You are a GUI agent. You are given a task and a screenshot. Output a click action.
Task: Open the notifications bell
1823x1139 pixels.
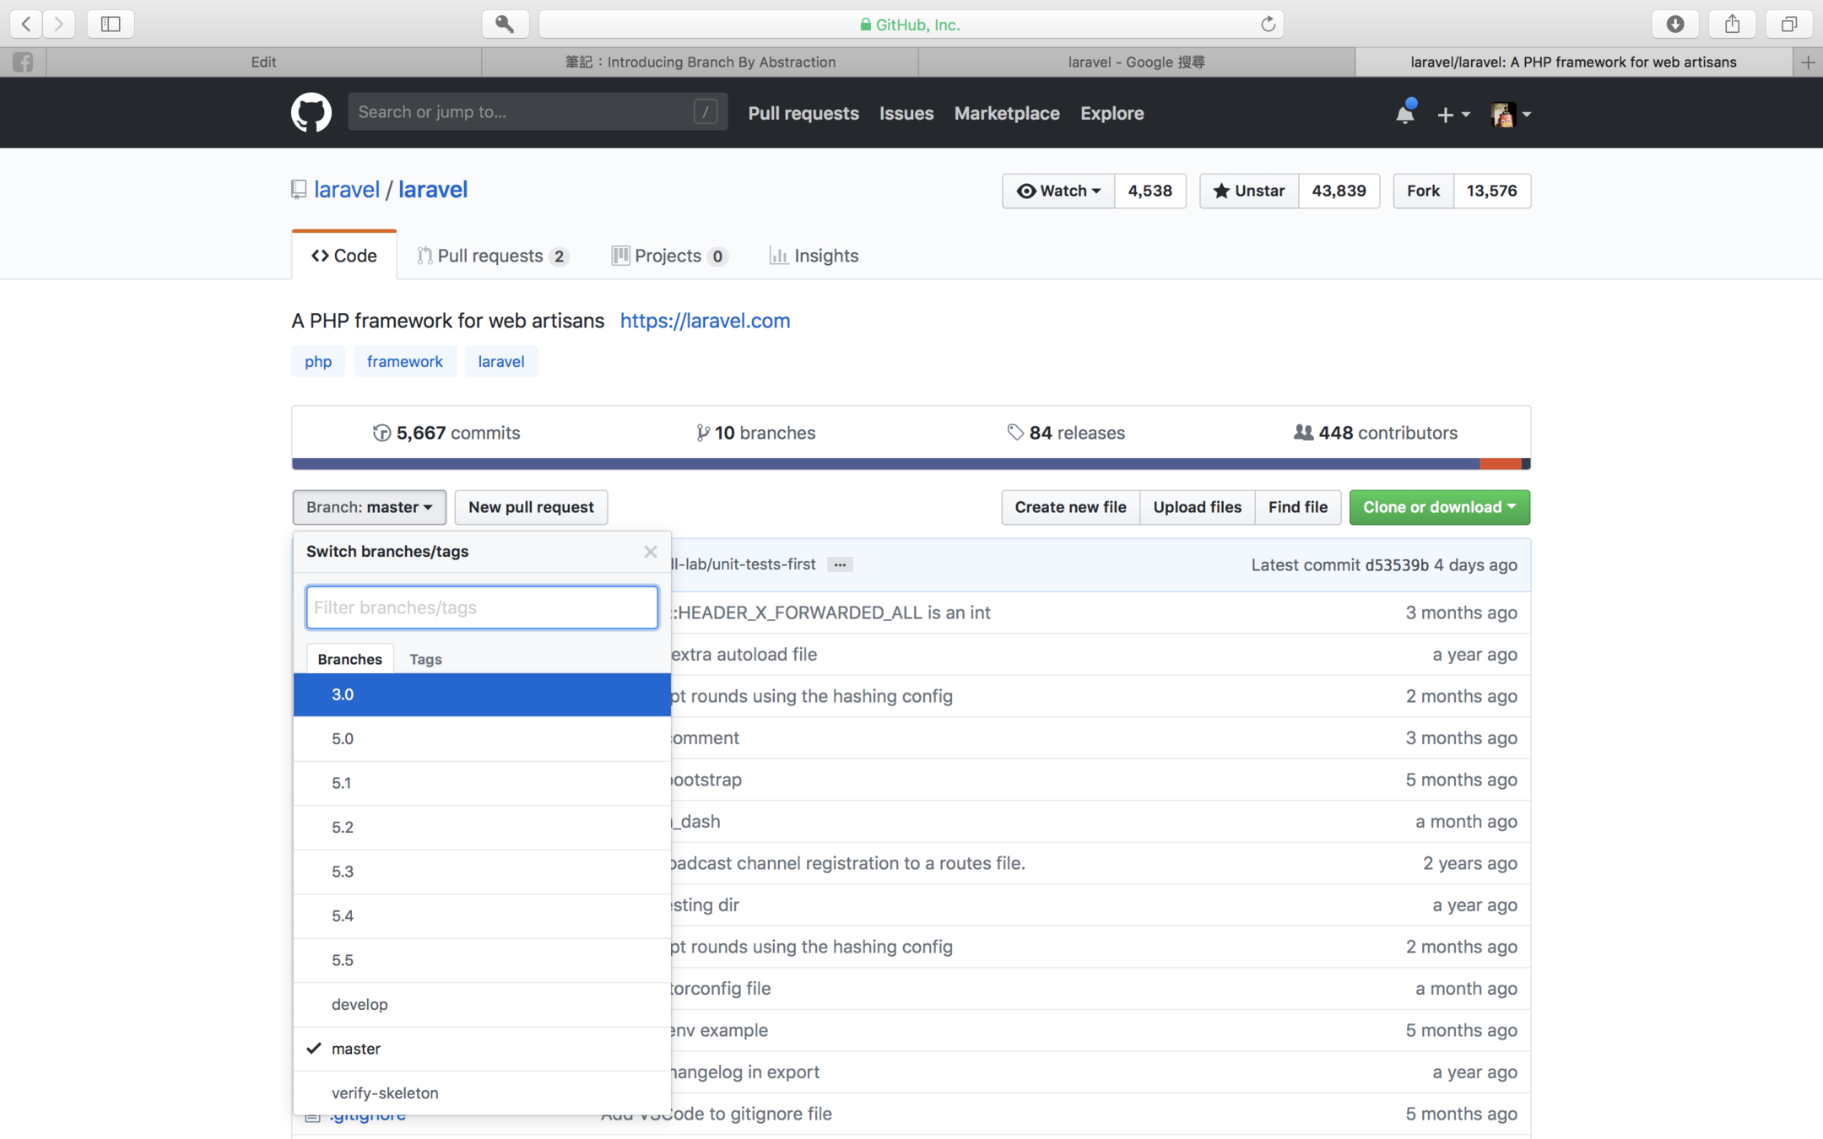1404,114
